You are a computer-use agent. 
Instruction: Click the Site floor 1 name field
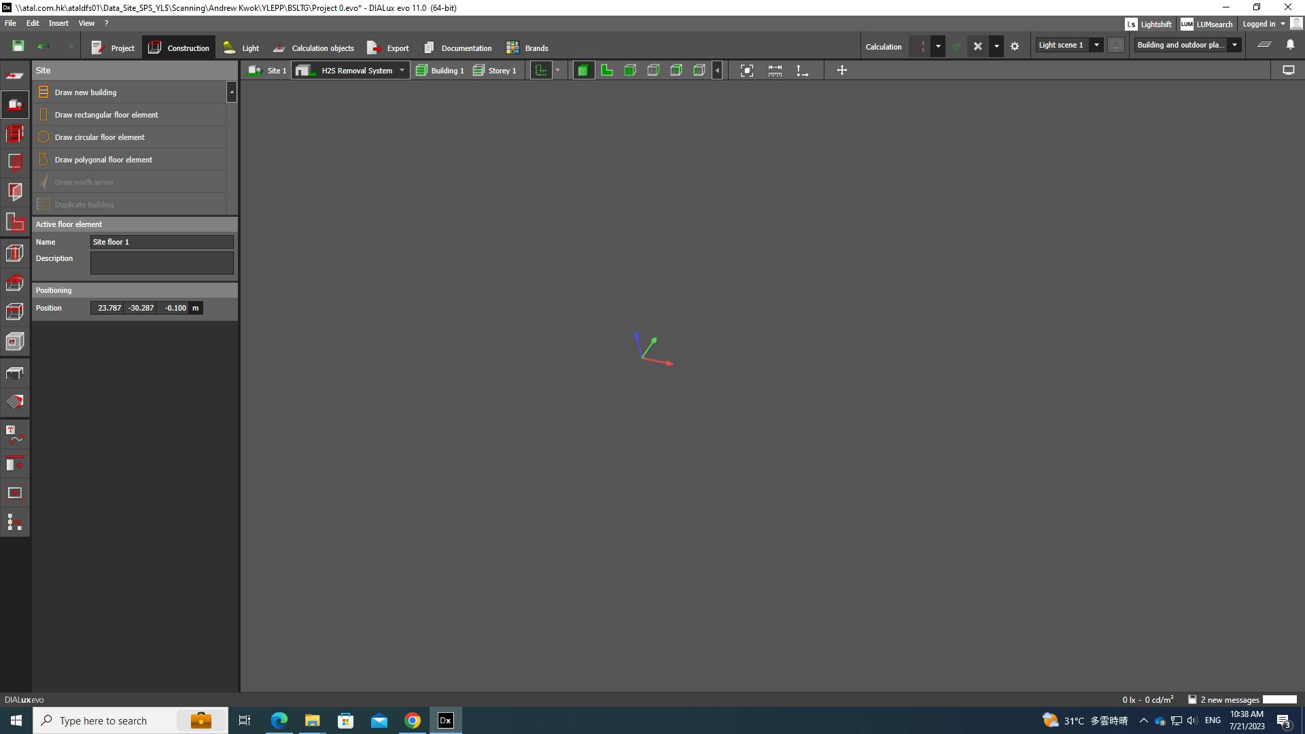[162, 242]
